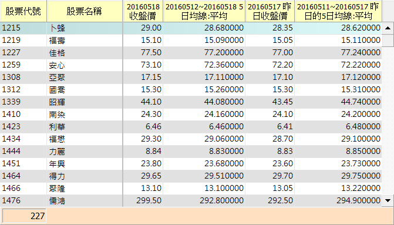
Task: Select stock code 1466
Action: click(x=11, y=188)
